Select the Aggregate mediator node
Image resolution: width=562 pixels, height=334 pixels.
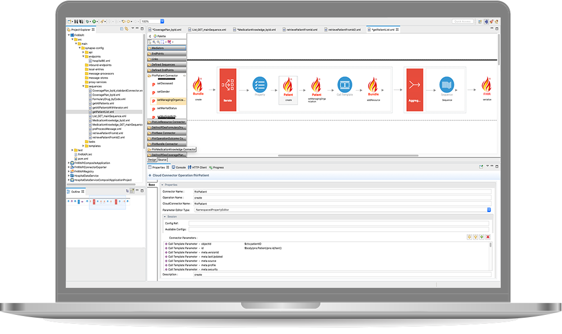(x=414, y=90)
